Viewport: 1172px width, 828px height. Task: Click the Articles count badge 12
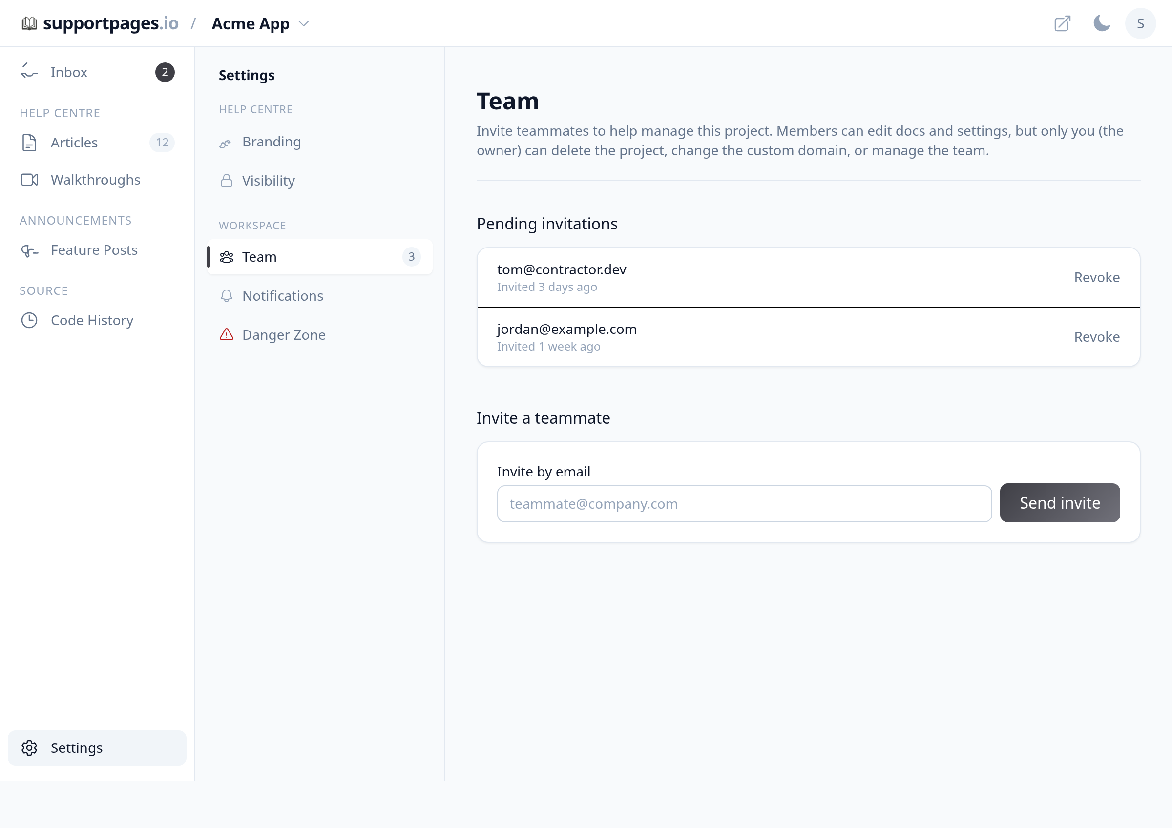pyautogui.click(x=162, y=143)
